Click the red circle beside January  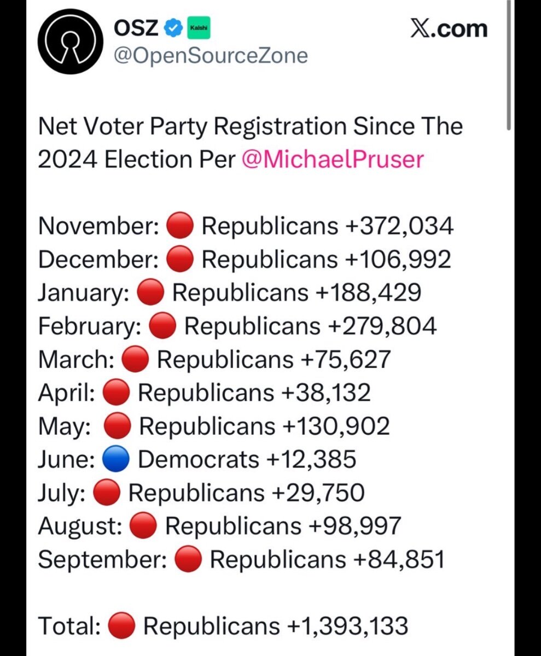pos(150,294)
